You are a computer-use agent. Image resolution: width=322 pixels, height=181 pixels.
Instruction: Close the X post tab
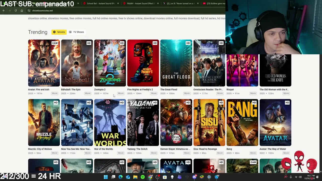[x=198, y=4]
